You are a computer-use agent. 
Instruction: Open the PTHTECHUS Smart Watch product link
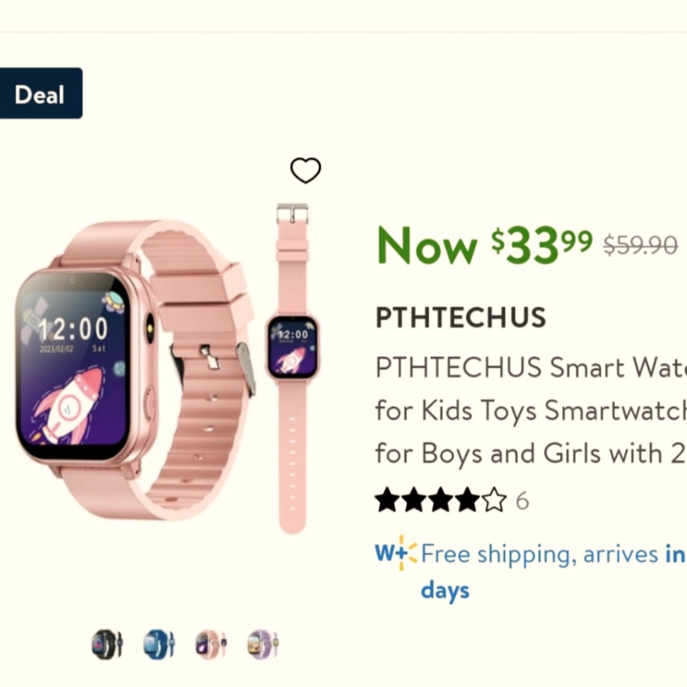pyautogui.click(x=529, y=410)
